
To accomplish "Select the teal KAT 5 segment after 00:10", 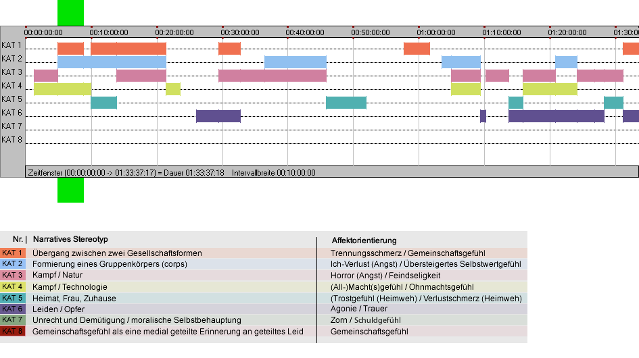I will tap(104, 102).
